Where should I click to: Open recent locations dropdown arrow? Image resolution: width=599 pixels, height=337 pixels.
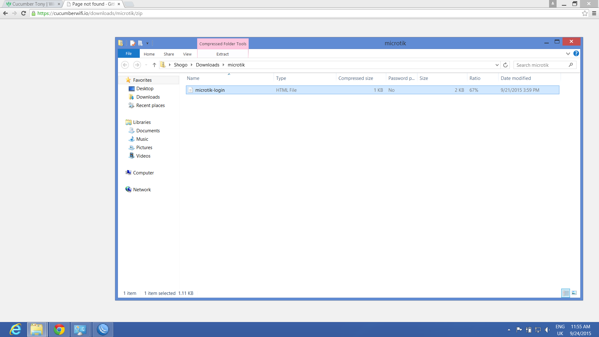[146, 65]
